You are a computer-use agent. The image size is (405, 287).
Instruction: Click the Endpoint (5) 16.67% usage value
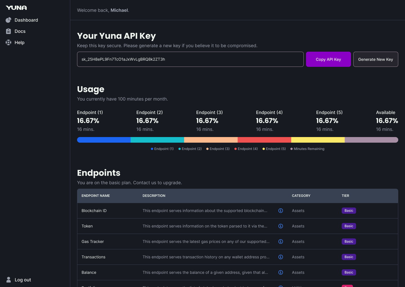(327, 121)
